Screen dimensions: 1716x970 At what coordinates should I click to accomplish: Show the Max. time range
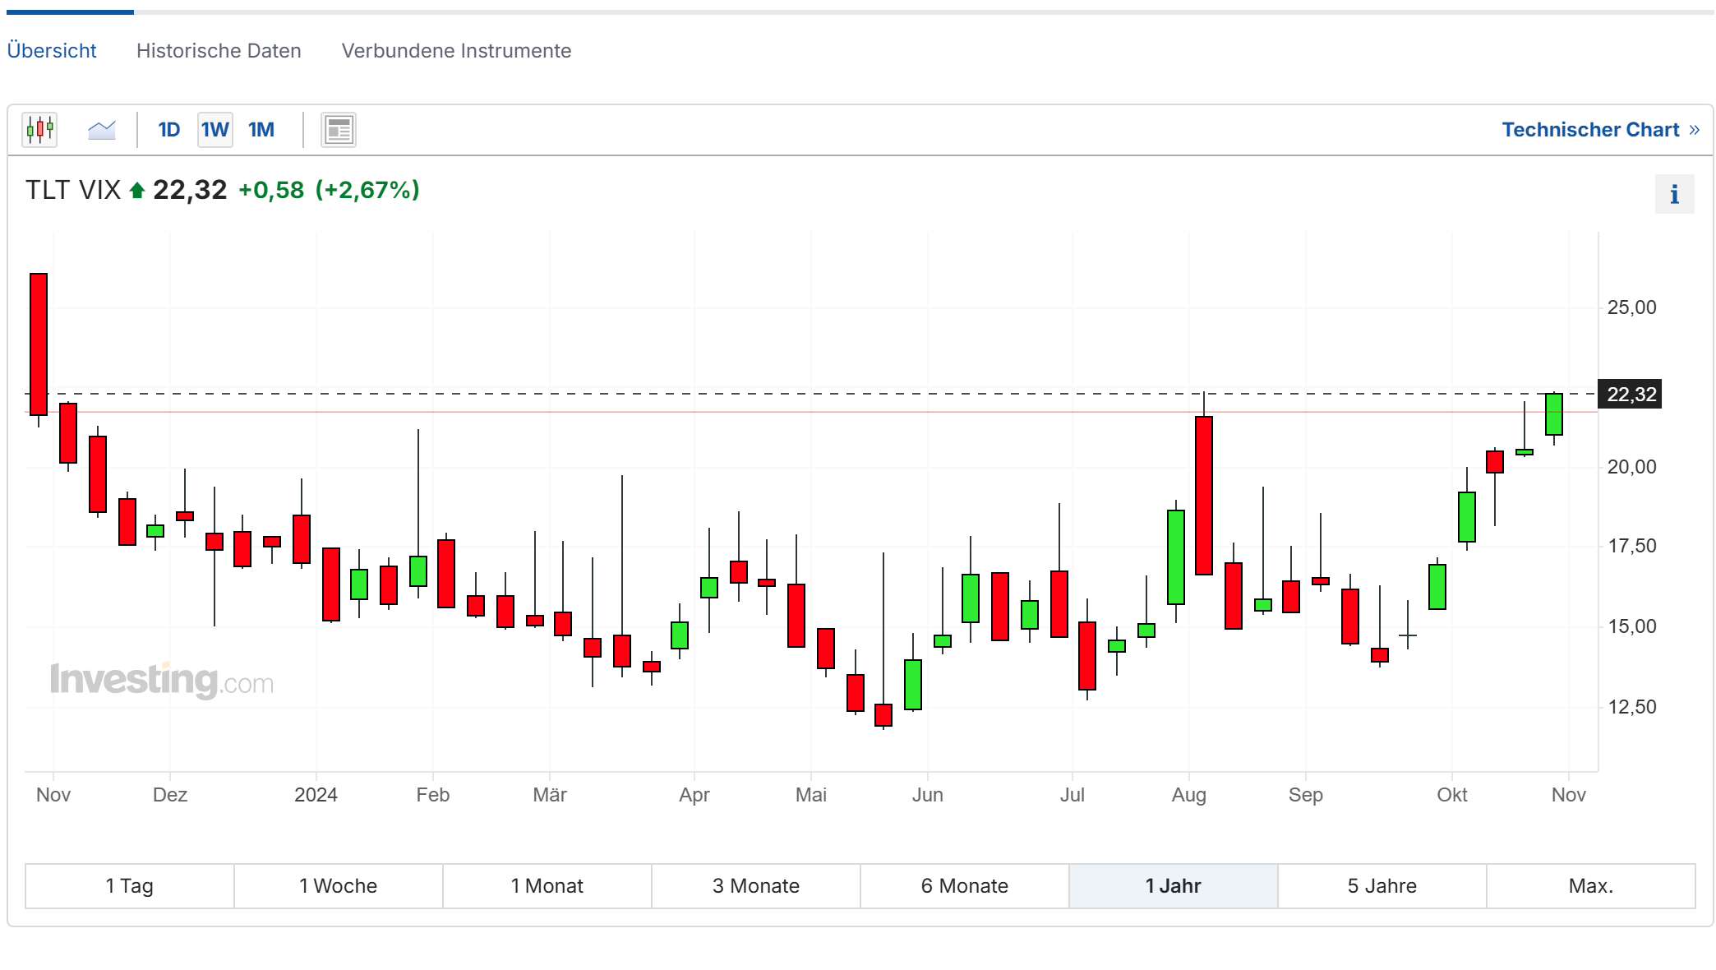tap(1590, 886)
